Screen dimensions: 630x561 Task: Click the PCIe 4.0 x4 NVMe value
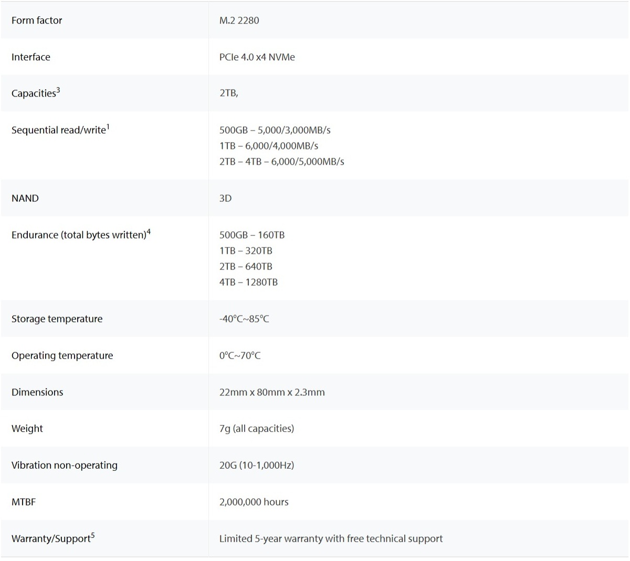257,57
